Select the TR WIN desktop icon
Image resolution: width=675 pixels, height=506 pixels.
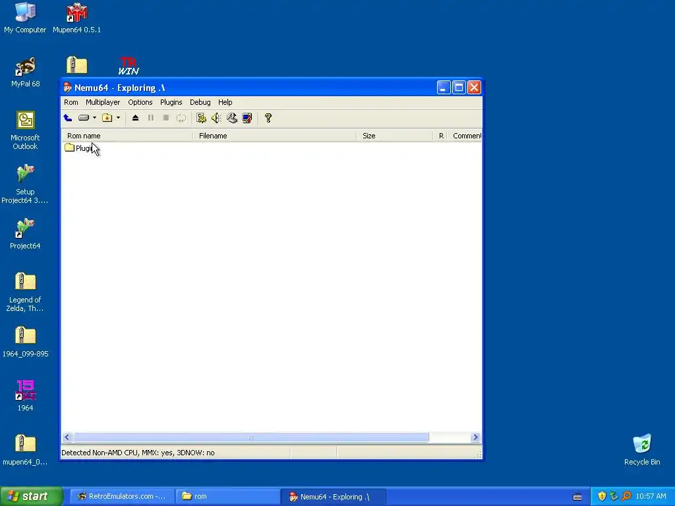(x=129, y=66)
